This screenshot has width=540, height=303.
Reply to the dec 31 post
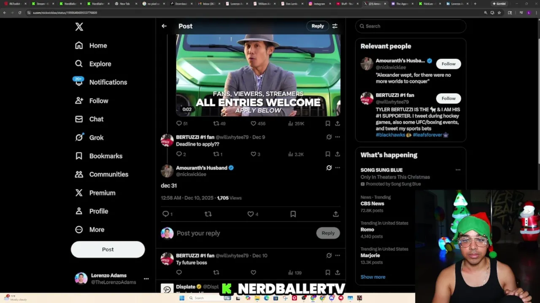pos(167,214)
